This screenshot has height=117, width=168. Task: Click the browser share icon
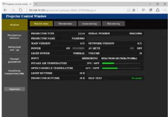click(158, 10)
